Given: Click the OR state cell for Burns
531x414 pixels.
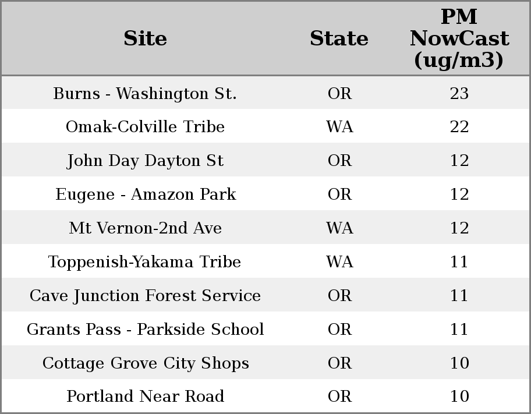Looking at the screenshot, I should click(339, 94).
